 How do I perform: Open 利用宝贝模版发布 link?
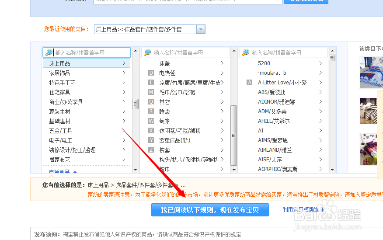[x=303, y=209]
